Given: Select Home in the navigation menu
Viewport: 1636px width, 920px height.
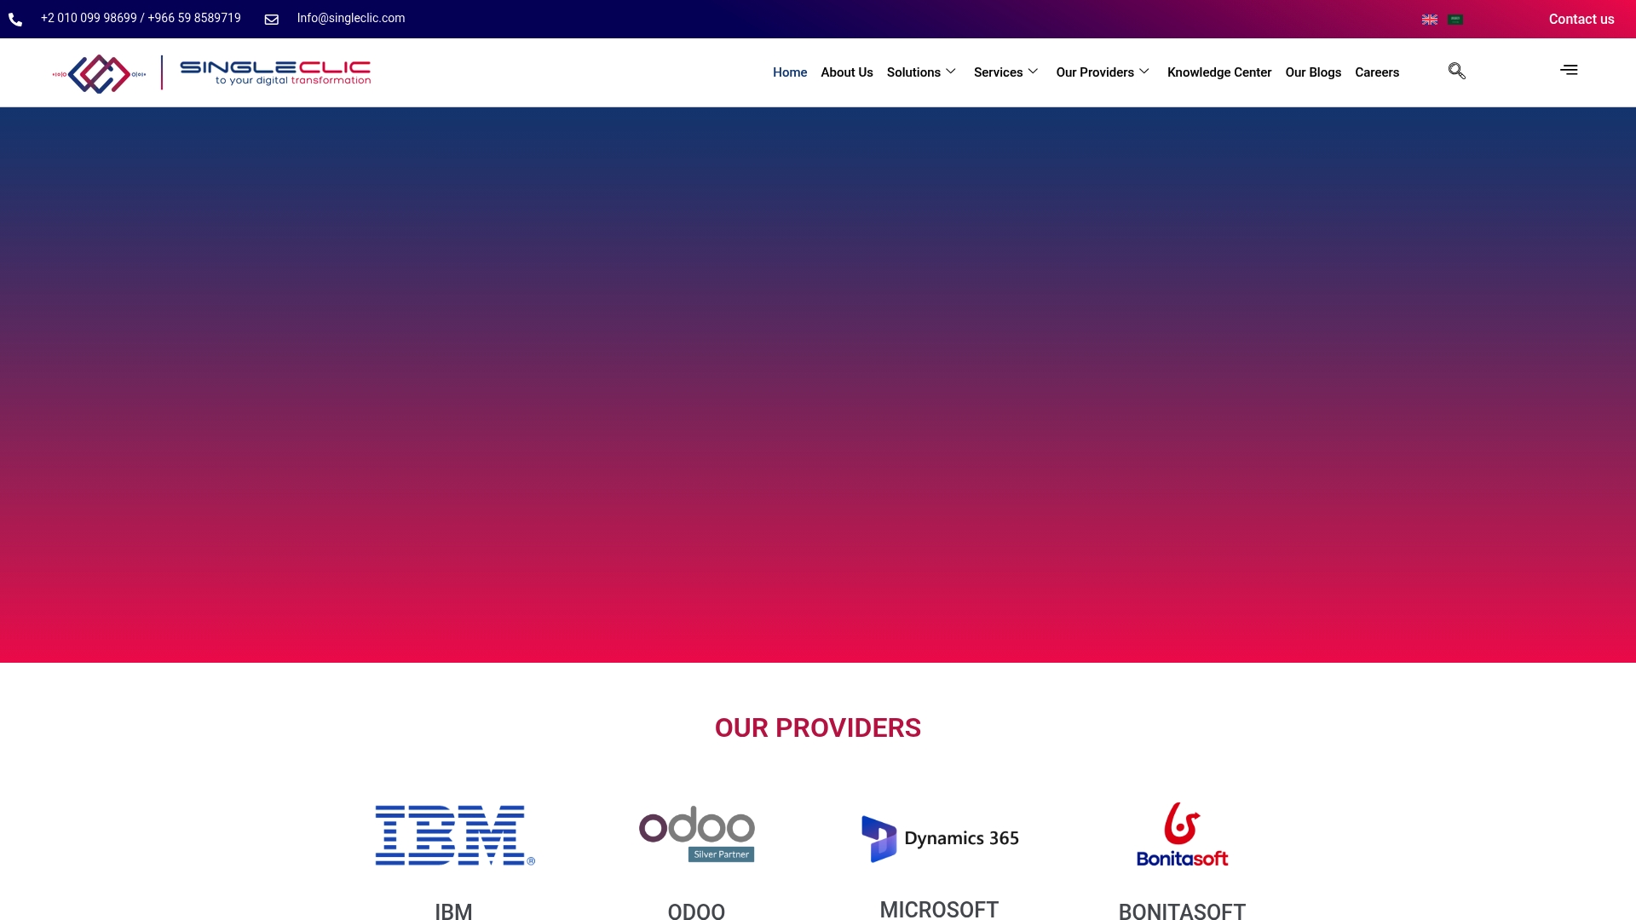Looking at the screenshot, I should point(789,72).
